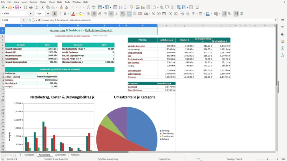Image resolution: width=287 pixels, height=161 pixels.
Task: Open the Sheet menu
Action: pyautogui.click(x=52, y=2)
